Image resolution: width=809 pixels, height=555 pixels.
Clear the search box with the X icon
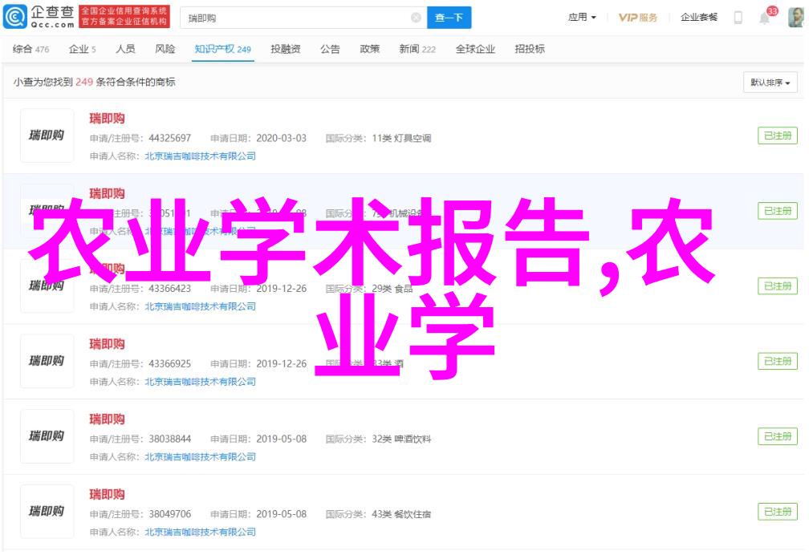tap(416, 18)
